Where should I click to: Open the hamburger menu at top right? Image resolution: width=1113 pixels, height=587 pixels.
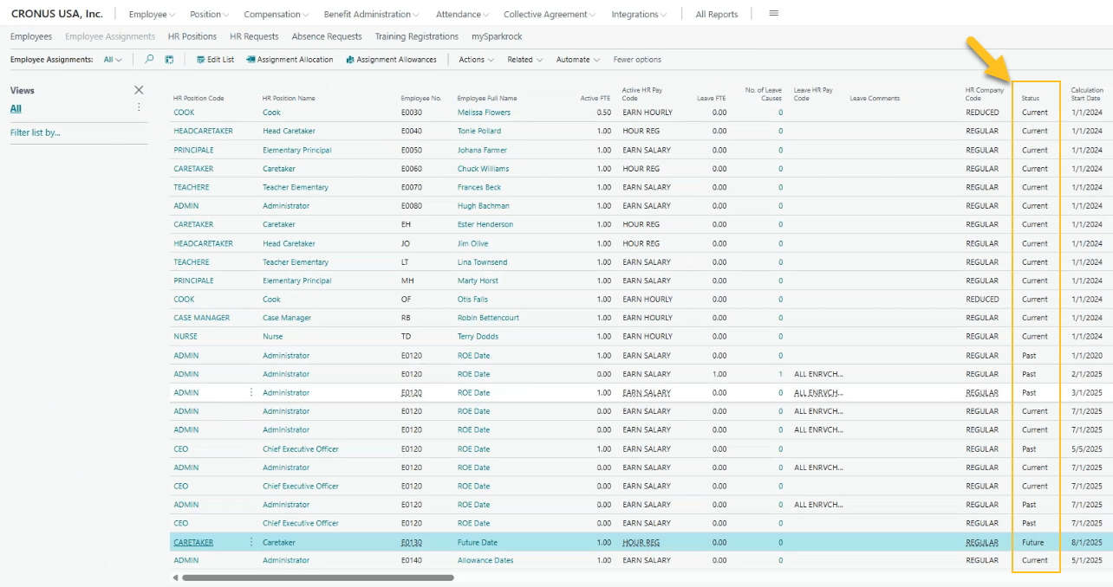click(x=773, y=14)
